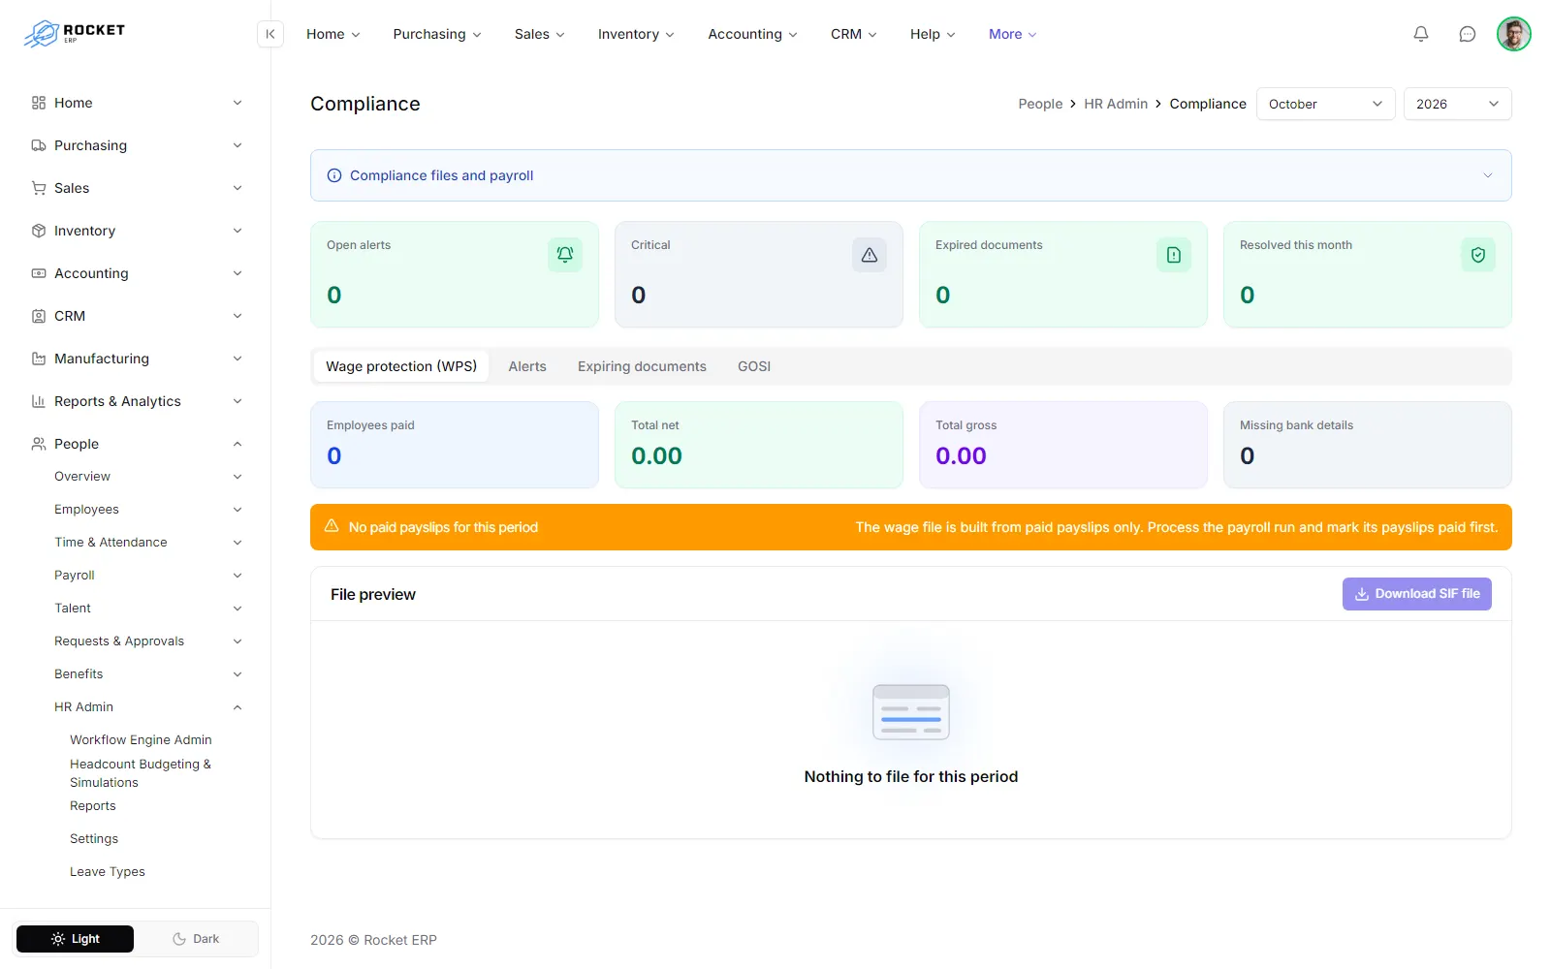Click the Rocket ERP logo
Viewport: 1551px width, 969px height.
click(x=75, y=34)
